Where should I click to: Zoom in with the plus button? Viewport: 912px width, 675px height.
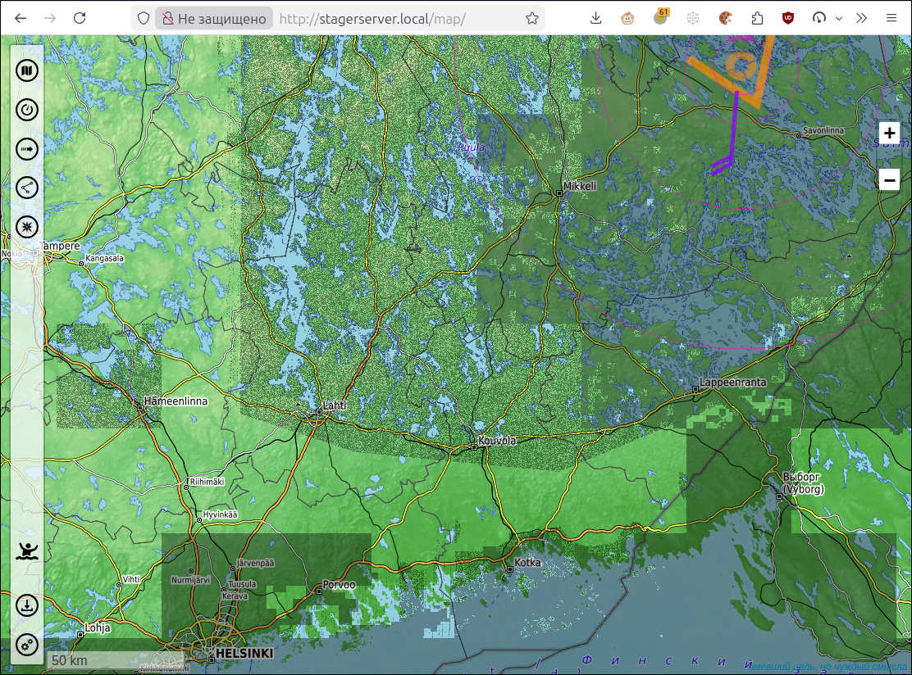(x=889, y=133)
